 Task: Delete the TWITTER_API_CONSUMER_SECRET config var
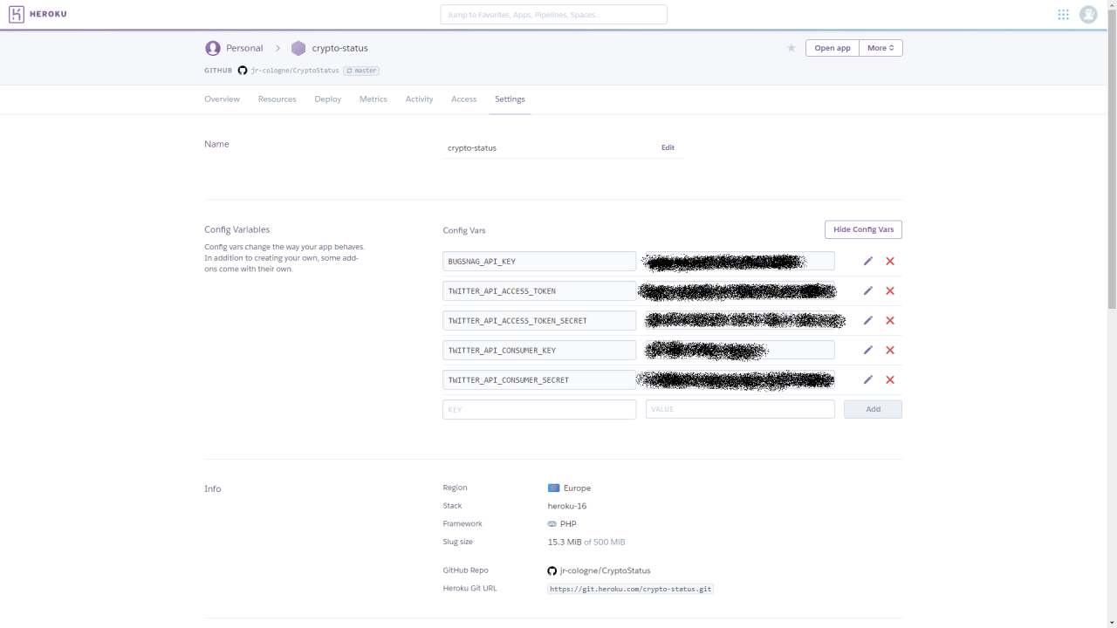pyautogui.click(x=890, y=379)
